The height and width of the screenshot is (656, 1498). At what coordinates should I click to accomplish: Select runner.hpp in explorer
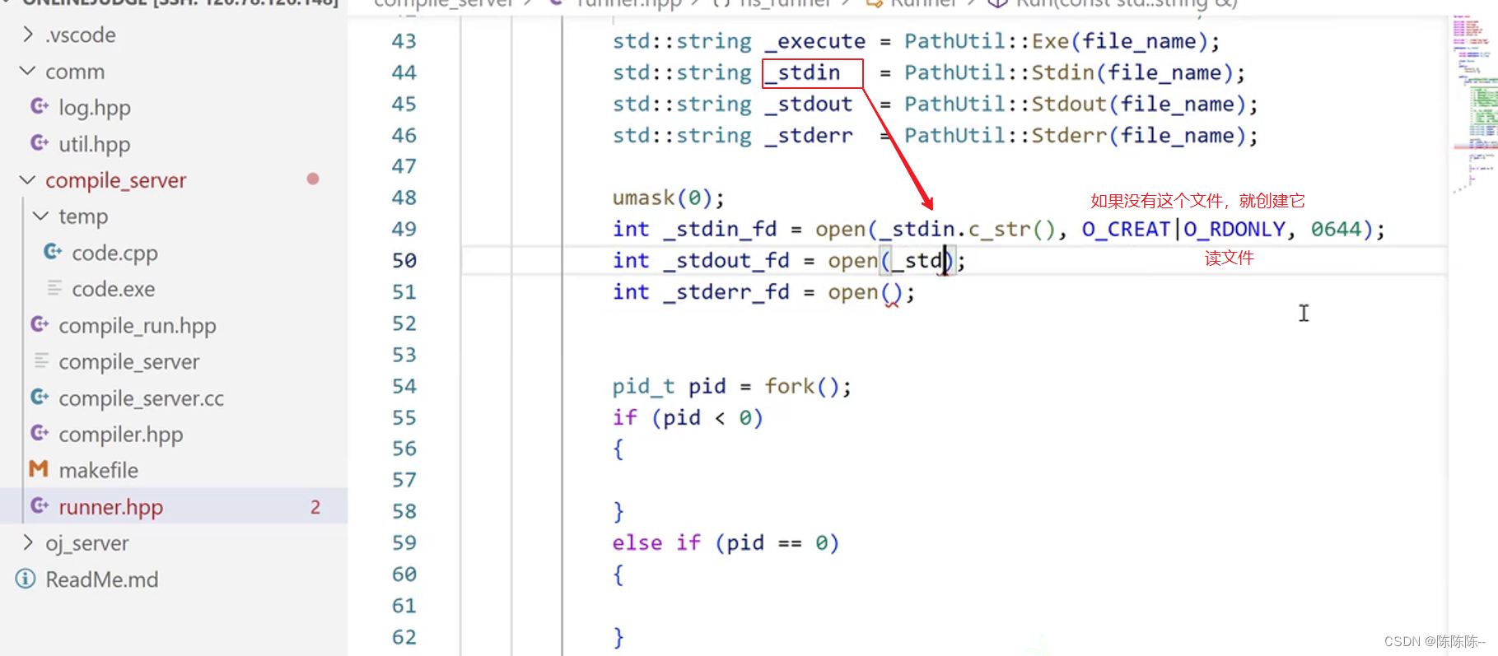[x=110, y=507]
